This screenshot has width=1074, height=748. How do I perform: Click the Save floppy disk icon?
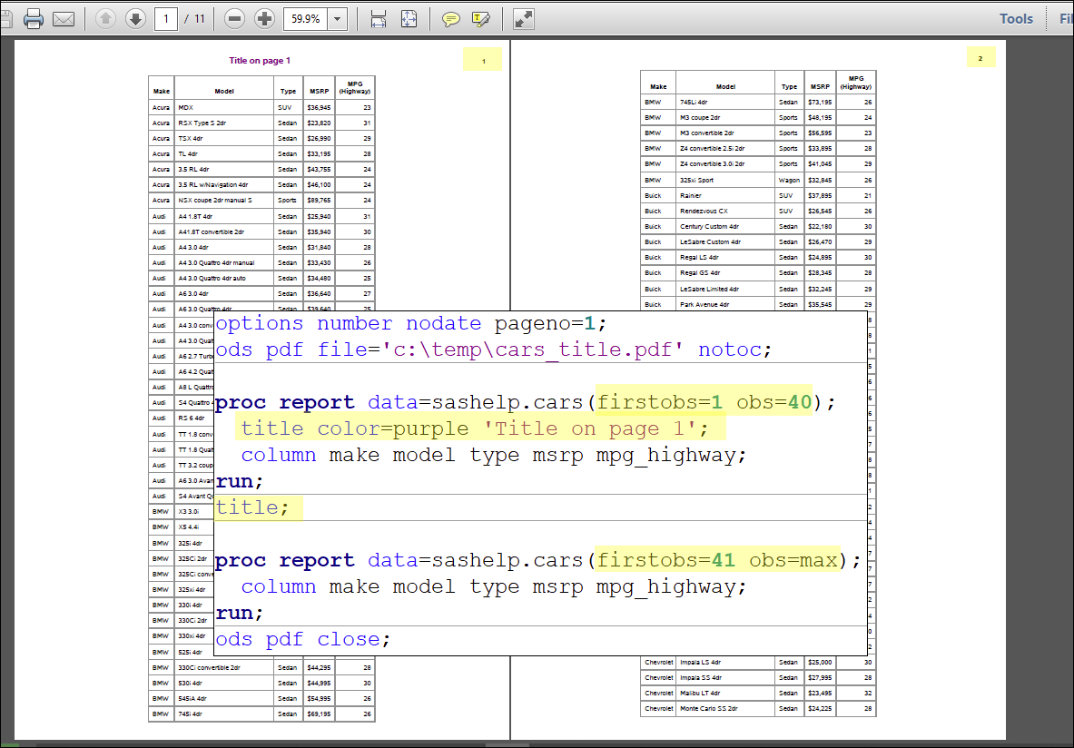click(5, 19)
